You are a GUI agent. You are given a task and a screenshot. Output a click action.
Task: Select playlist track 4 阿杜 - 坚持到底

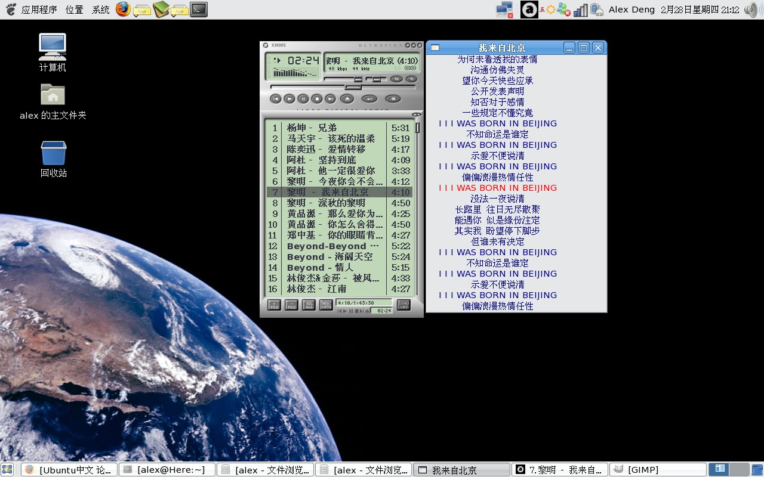pyautogui.click(x=339, y=160)
